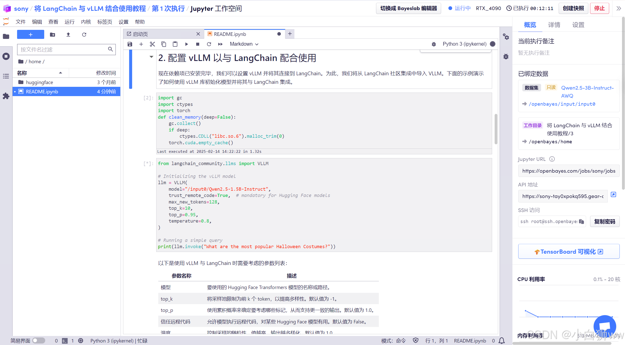Run the selected notebook cell

pyautogui.click(x=186, y=44)
